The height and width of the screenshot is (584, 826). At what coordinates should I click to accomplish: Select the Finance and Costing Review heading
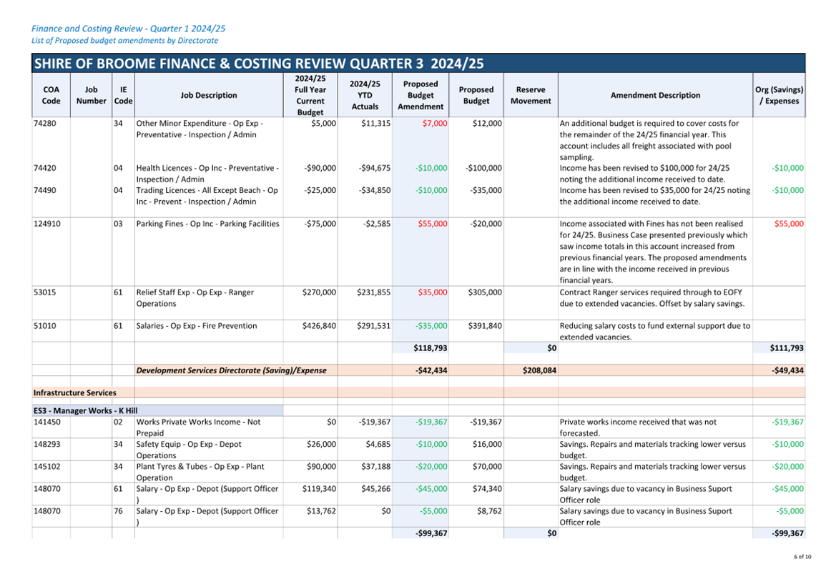pyautogui.click(x=128, y=29)
